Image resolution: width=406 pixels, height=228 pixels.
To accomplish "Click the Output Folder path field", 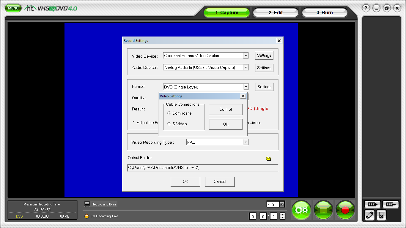I will (x=203, y=168).
